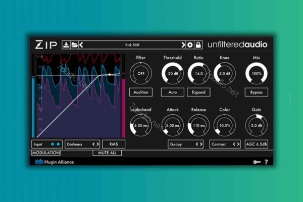Image resolution: width=303 pixels, height=202 pixels.
Task: Select previous style before Goopy
Action: point(197,144)
